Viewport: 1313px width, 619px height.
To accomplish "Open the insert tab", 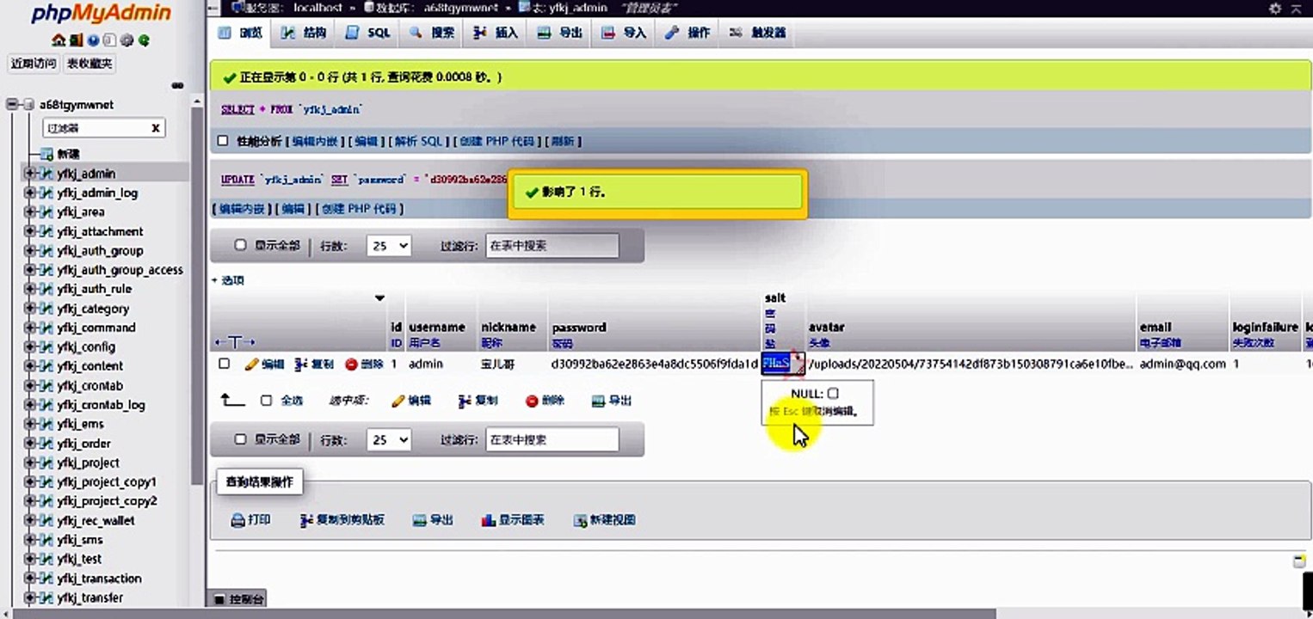I will [x=496, y=33].
